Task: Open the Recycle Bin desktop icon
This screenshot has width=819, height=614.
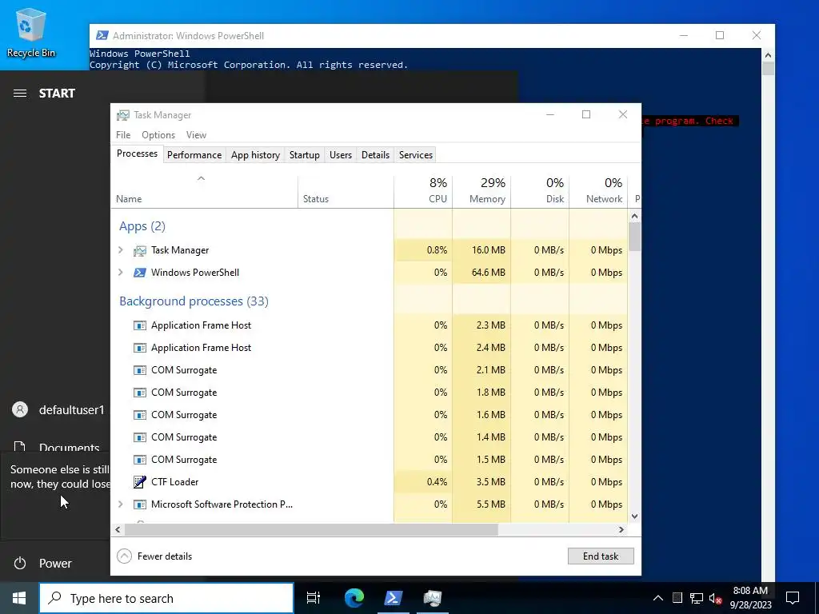Action: click(30, 34)
